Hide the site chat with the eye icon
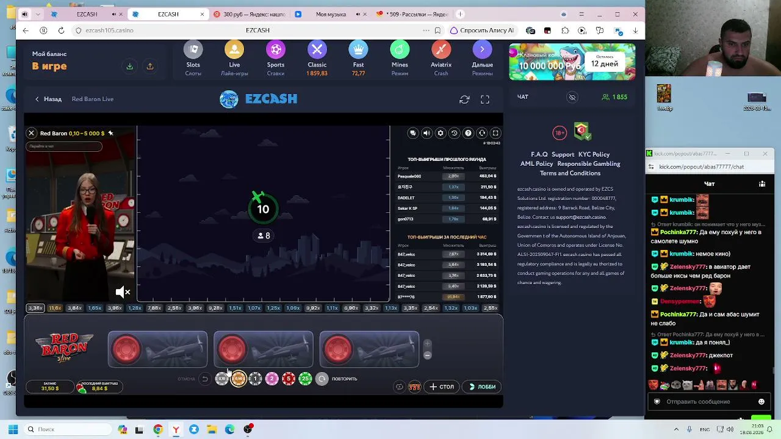This screenshot has height=439, width=781. tap(572, 97)
